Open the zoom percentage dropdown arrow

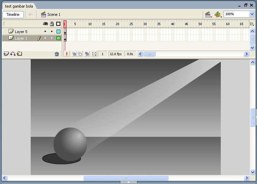[x=252, y=14]
